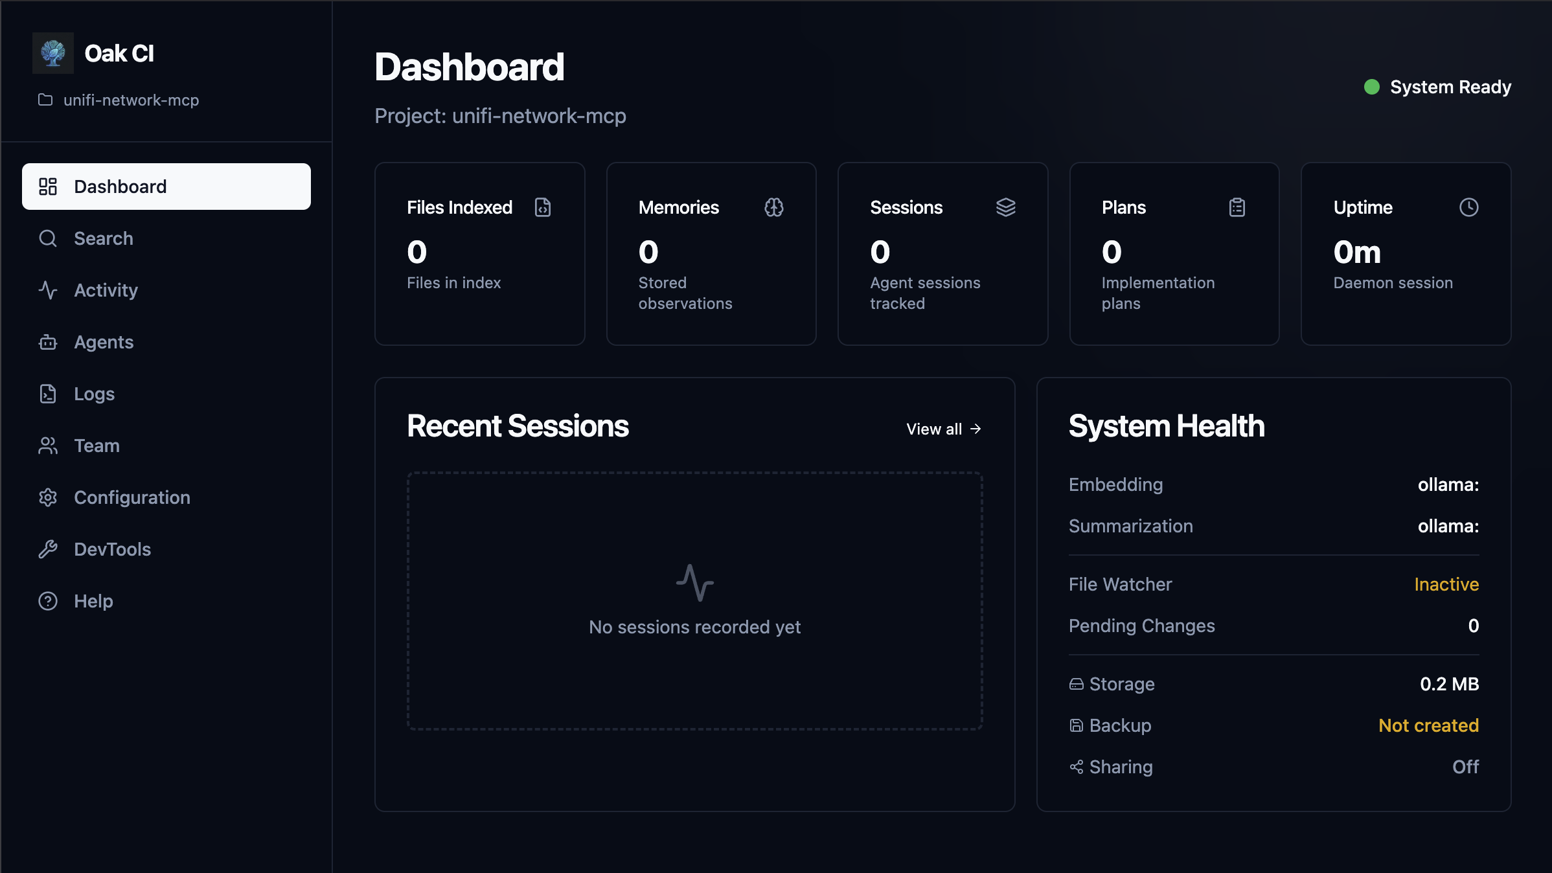Open View all recent sessions
The height and width of the screenshot is (873, 1552).
[x=944, y=429]
